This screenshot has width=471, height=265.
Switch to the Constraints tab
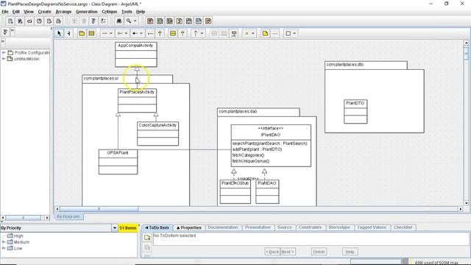310,227
